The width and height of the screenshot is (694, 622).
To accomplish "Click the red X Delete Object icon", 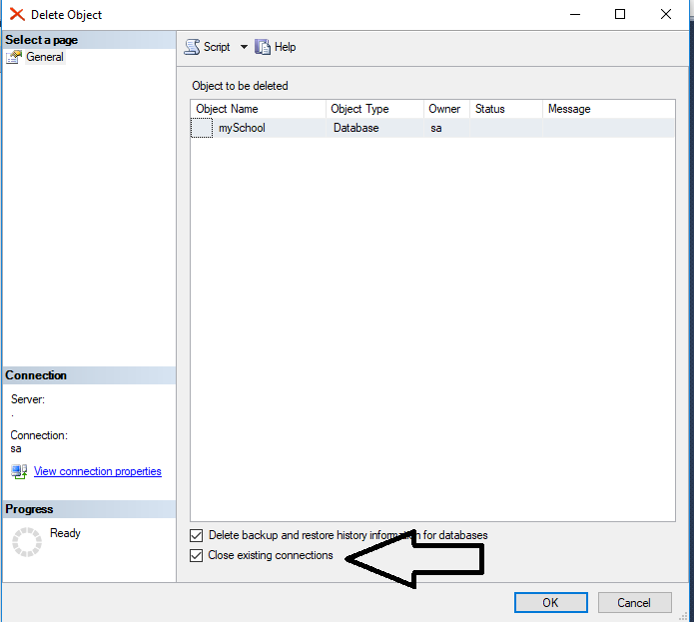I will pyautogui.click(x=17, y=15).
